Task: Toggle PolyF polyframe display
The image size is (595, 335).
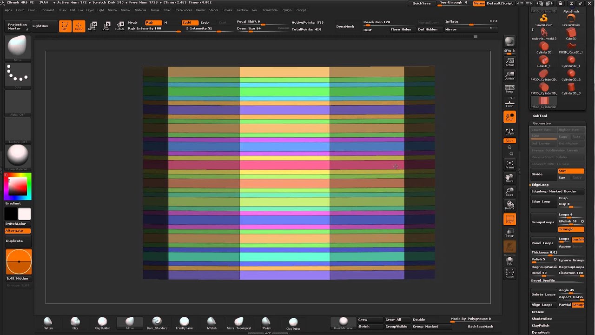Action: [x=509, y=219]
